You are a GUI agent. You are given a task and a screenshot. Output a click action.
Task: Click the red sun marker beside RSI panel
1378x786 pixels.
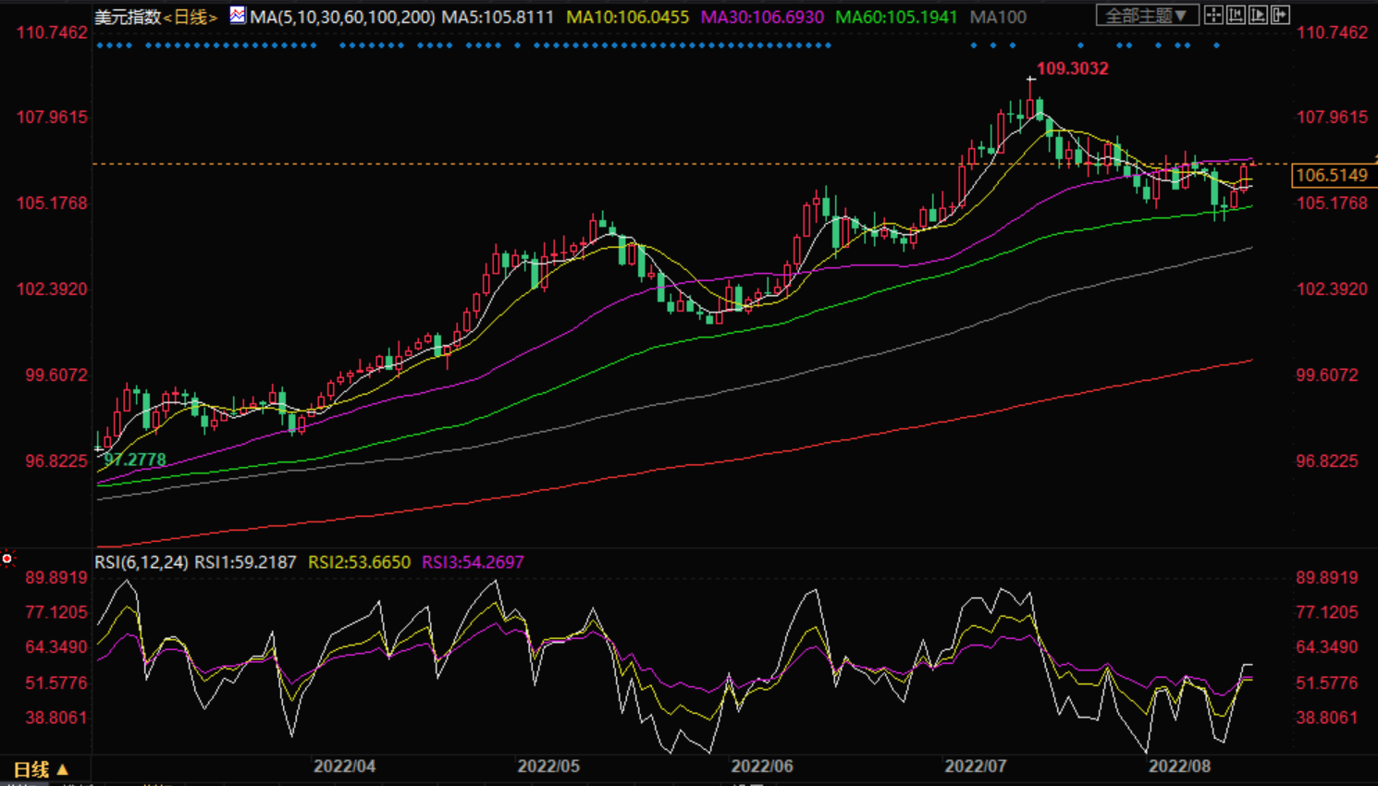click(x=7, y=559)
